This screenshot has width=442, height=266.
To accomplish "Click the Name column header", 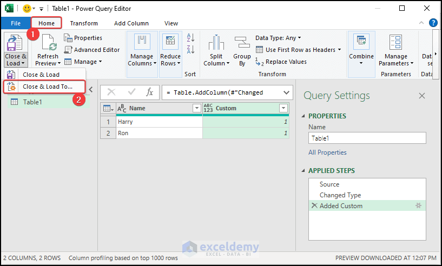I will click(x=159, y=108).
